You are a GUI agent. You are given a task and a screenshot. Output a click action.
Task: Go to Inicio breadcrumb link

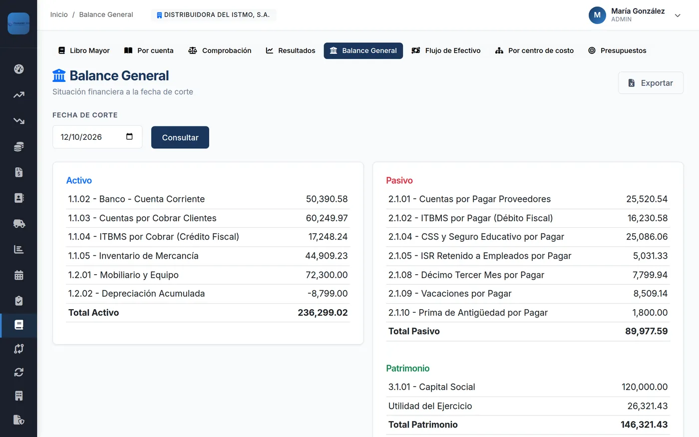pos(59,14)
